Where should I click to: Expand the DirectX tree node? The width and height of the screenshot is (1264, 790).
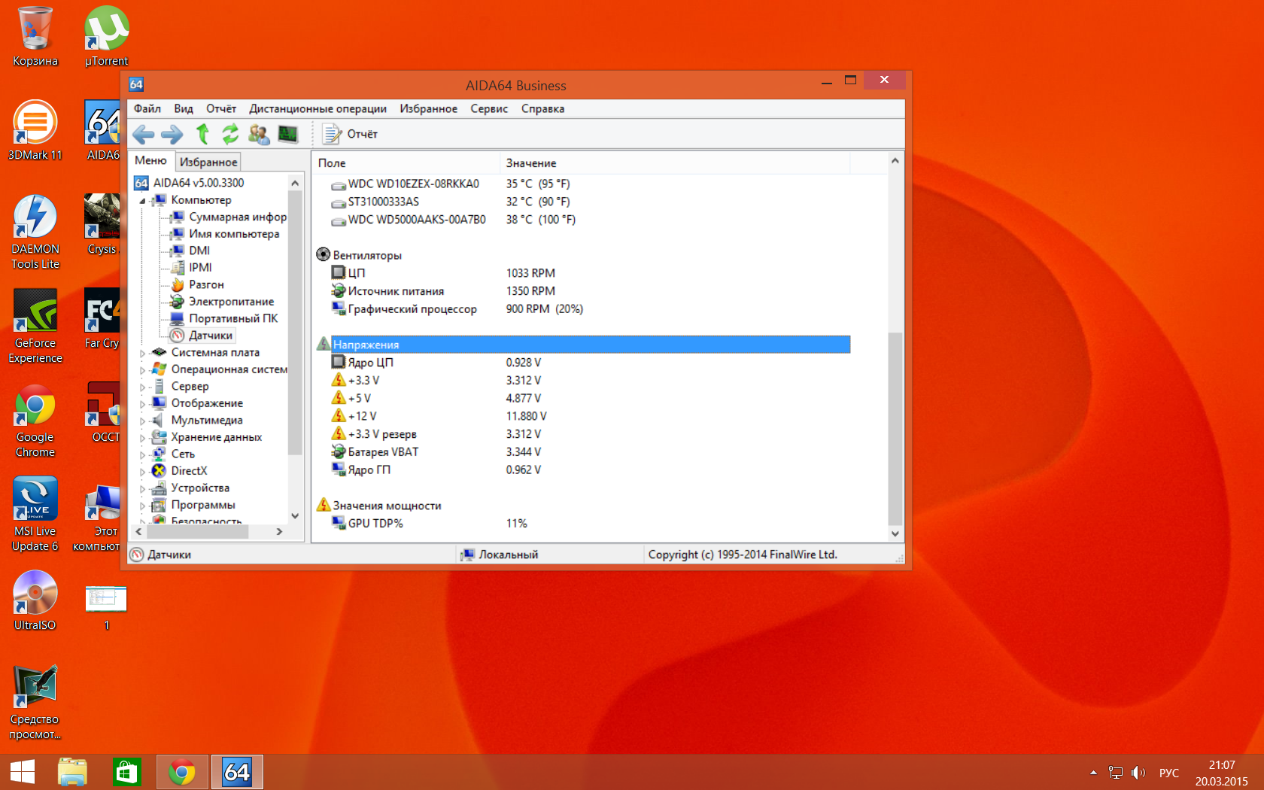(142, 472)
